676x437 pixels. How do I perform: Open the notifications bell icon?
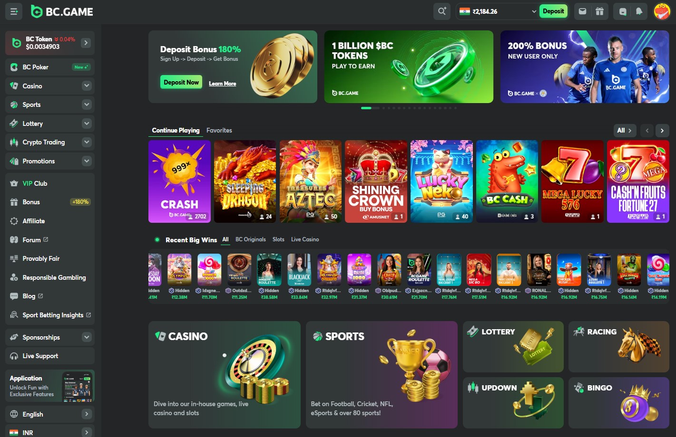click(x=639, y=11)
